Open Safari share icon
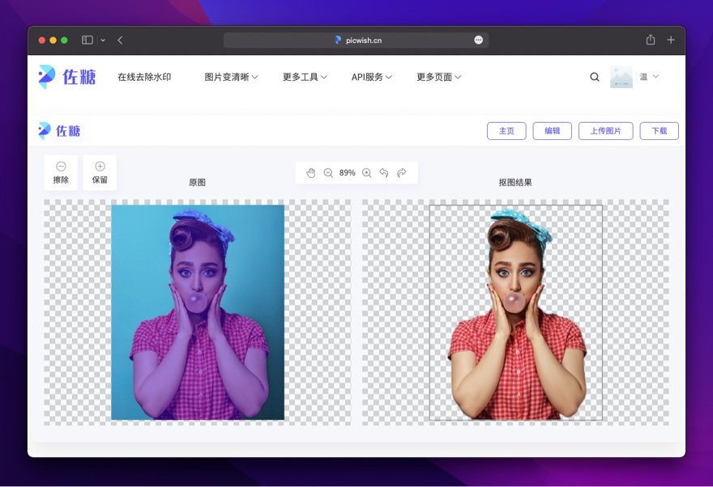Image resolution: width=713 pixels, height=487 pixels. [651, 40]
